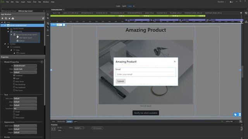
Task: Click the circular target icon in vertical toolbar
Action: [48, 30]
